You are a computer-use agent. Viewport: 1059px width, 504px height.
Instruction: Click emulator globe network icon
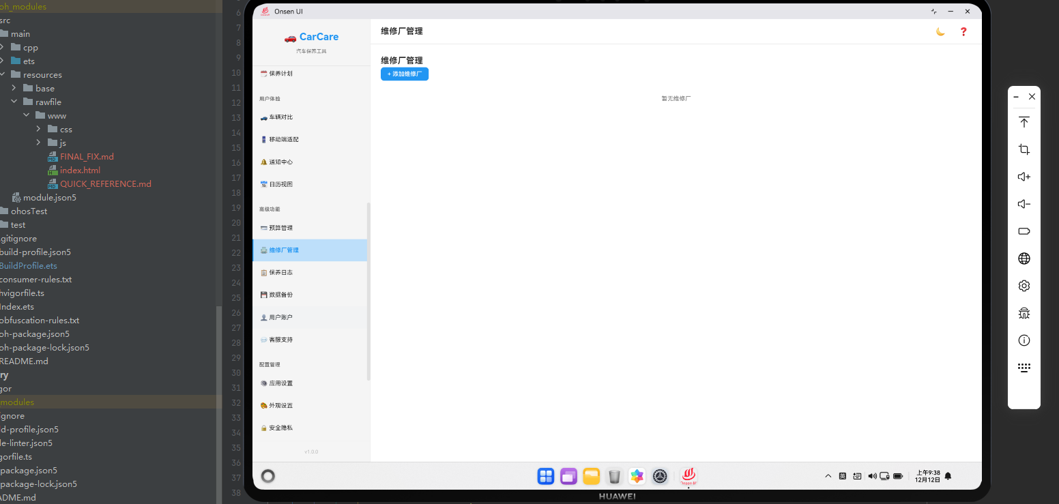pyautogui.click(x=1024, y=258)
